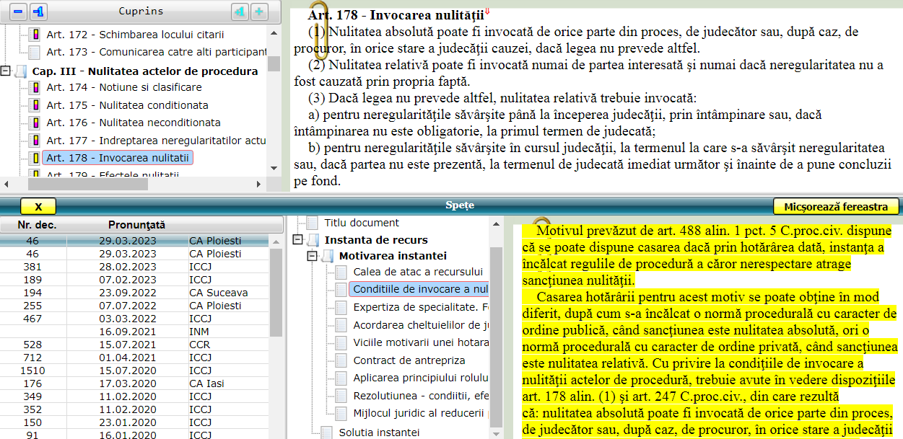This screenshot has width=903, height=439.
Task: Click the page icon beside Conditiile de invocare
Action: 341,290
